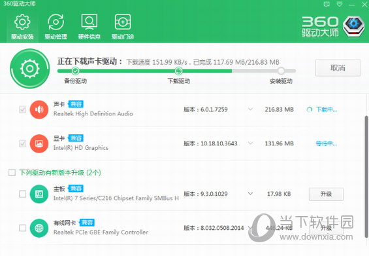The width and height of the screenshot is (369, 256).
Task: Click the 取消 cancel button
Action: (x=338, y=68)
